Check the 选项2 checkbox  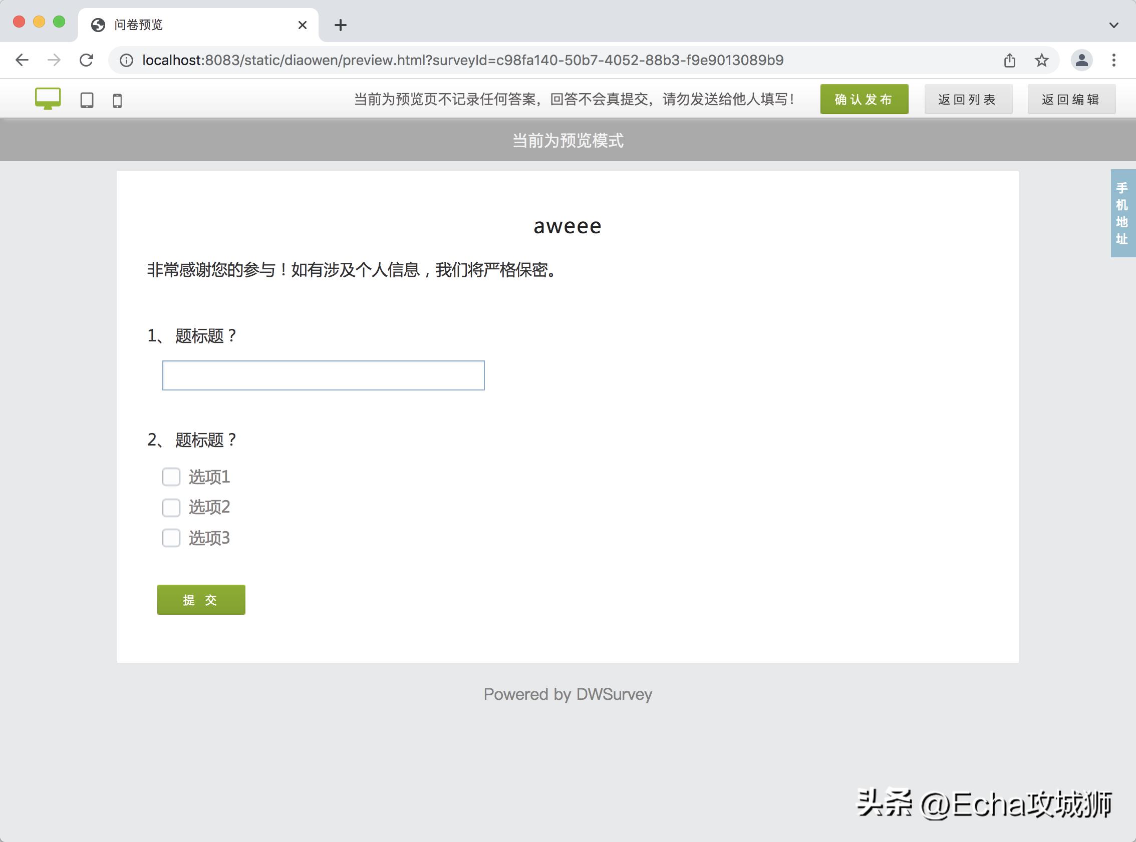(x=171, y=507)
